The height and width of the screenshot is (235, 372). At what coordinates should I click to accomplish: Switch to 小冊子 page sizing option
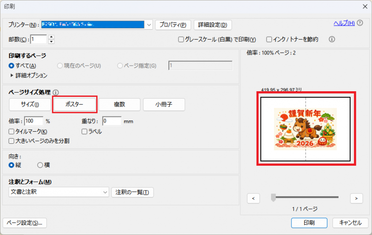click(x=164, y=105)
